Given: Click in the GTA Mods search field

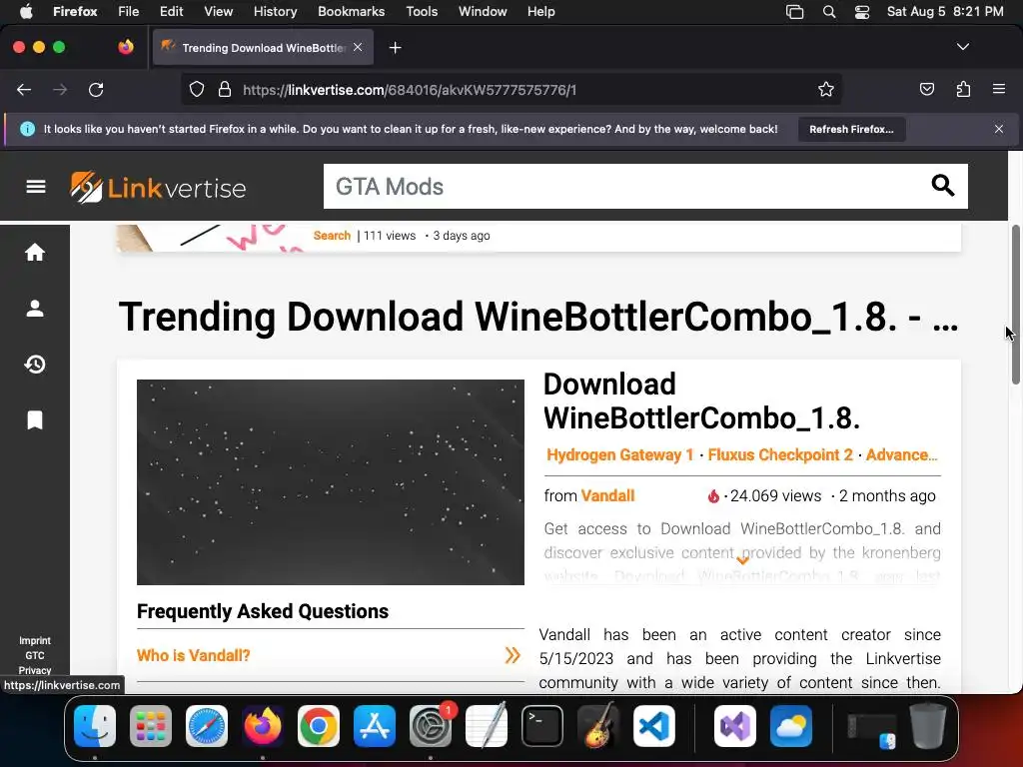Looking at the screenshot, I should tap(624, 187).
